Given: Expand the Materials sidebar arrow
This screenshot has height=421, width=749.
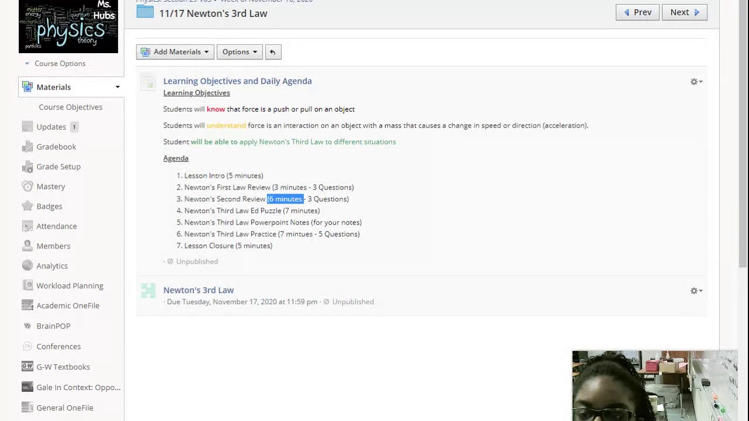Looking at the screenshot, I should 118,87.
